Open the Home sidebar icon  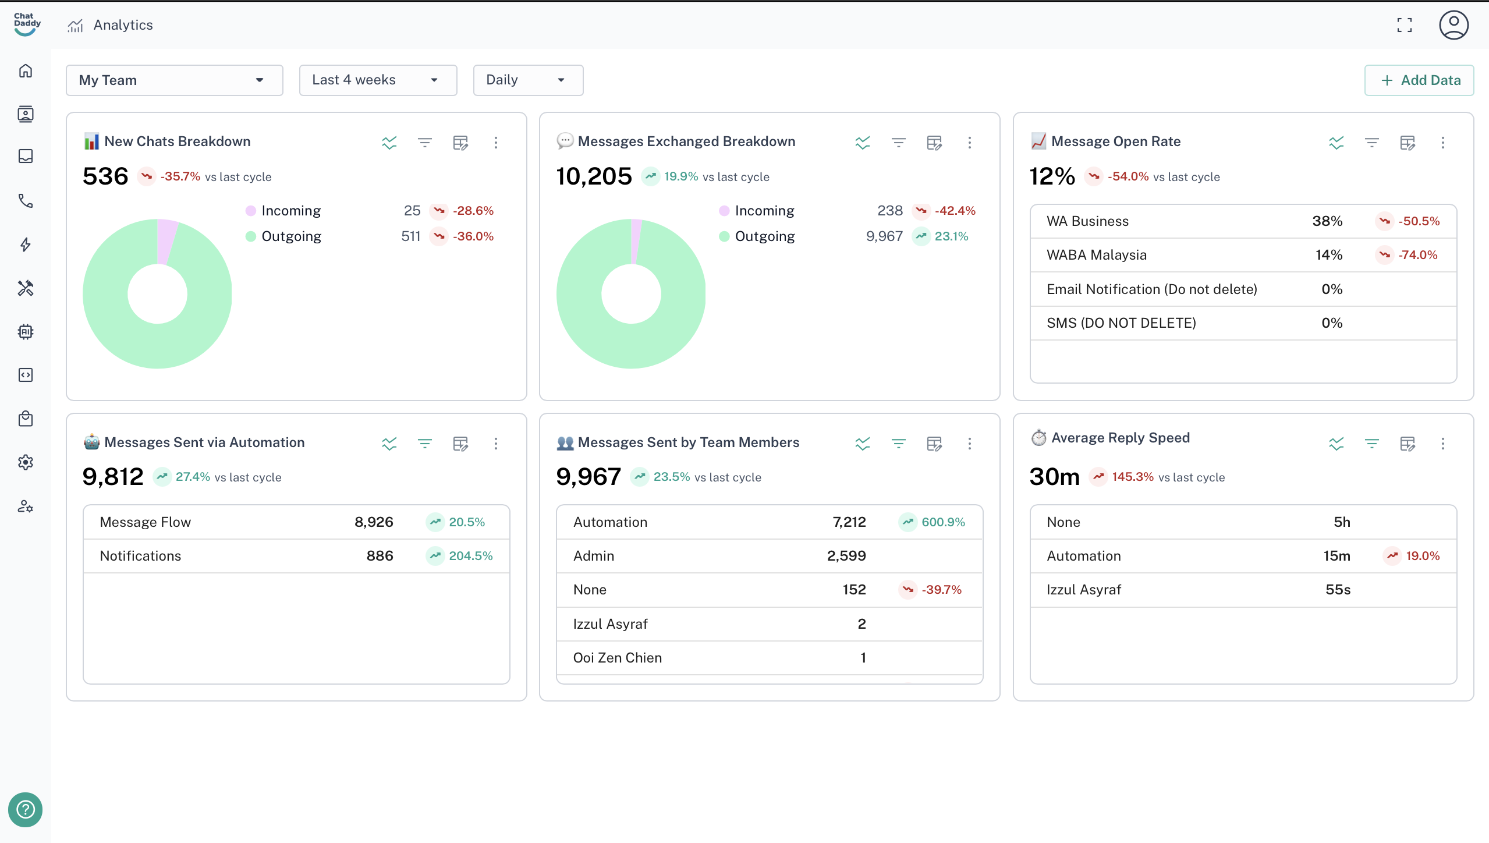click(26, 71)
